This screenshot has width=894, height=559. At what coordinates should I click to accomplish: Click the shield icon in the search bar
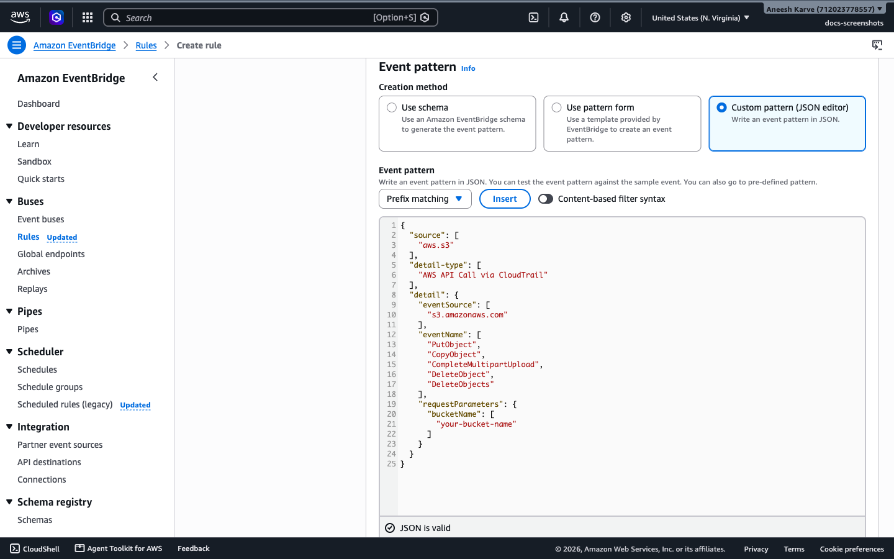425,17
